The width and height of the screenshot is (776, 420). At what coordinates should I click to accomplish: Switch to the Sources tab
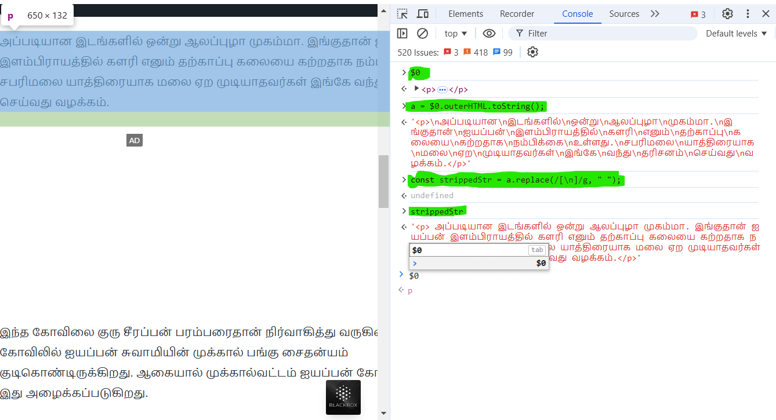pos(624,14)
